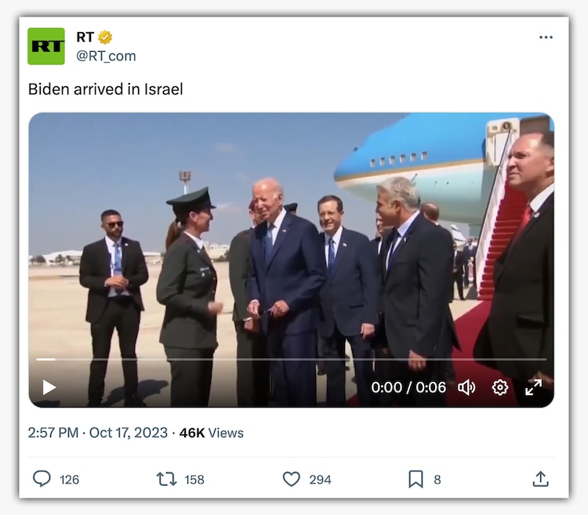The image size is (588, 515).
Task: Share the tweet via upload icon
Action: pos(540,479)
